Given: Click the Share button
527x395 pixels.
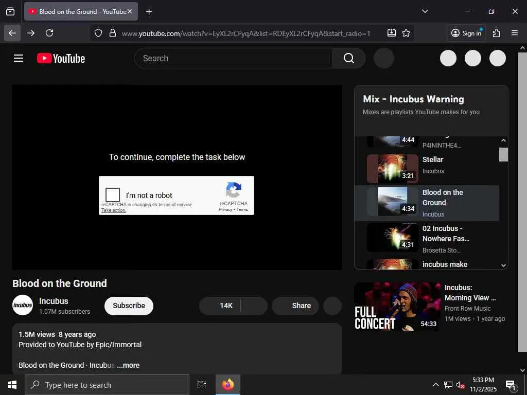Looking at the screenshot, I should [295, 306].
